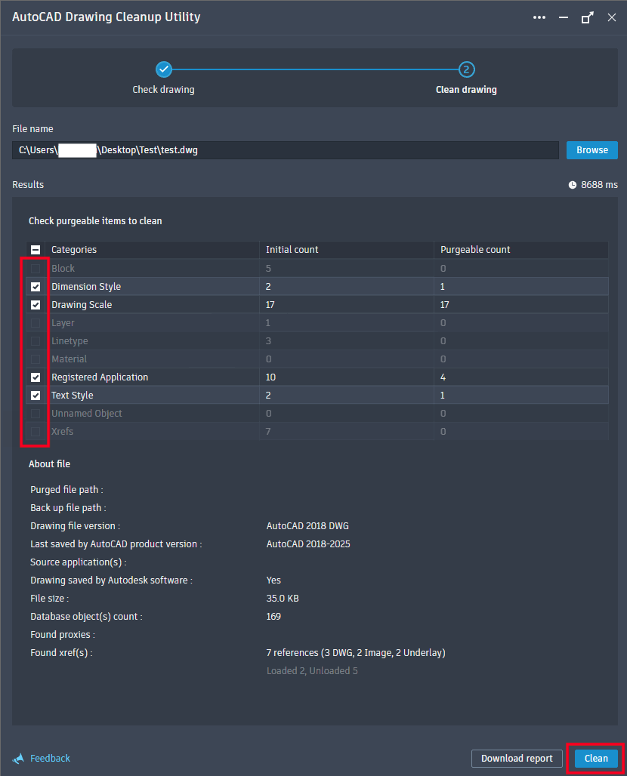Uncheck the Registered Application checkbox
Image resolution: width=627 pixels, height=776 pixels.
point(36,377)
